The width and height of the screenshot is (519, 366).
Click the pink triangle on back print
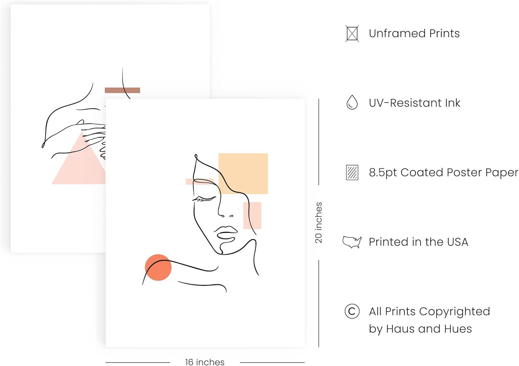point(79,158)
